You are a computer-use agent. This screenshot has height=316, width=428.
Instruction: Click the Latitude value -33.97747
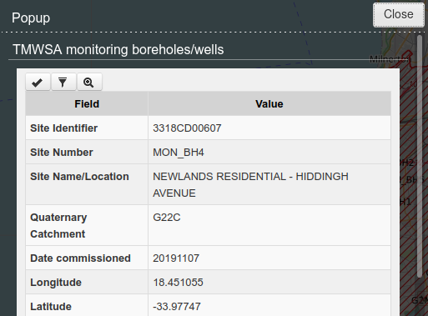pyautogui.click(x=177, y=307)
